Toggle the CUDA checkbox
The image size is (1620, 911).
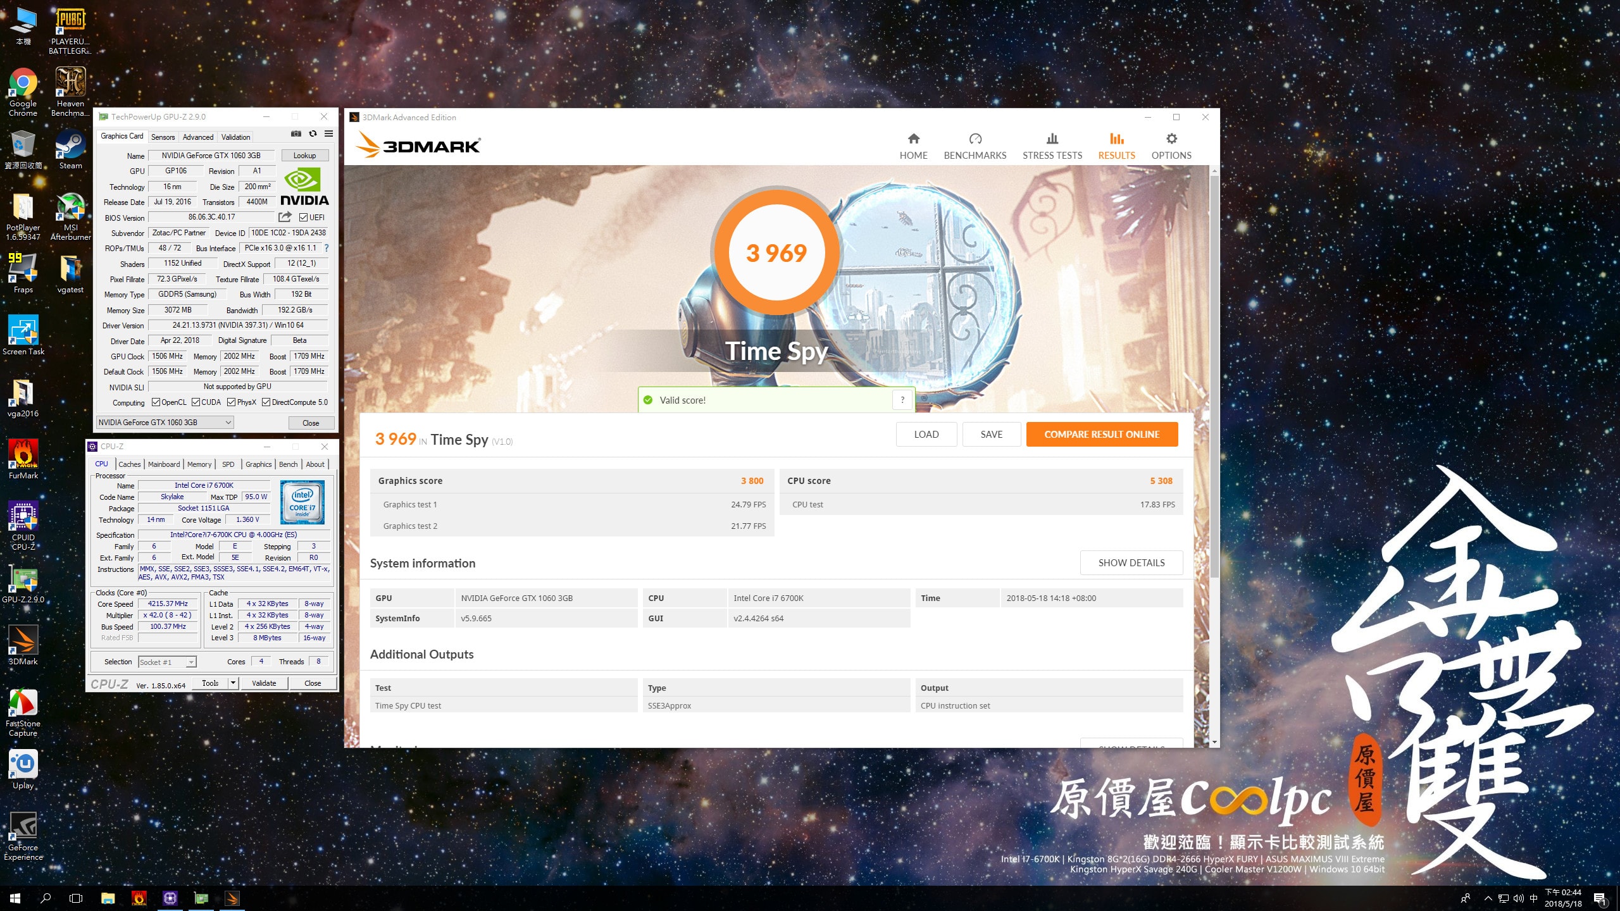(196, 402)
